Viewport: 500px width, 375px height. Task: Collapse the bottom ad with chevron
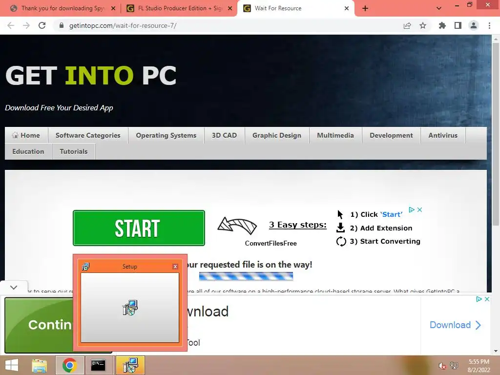coord(13,287)
